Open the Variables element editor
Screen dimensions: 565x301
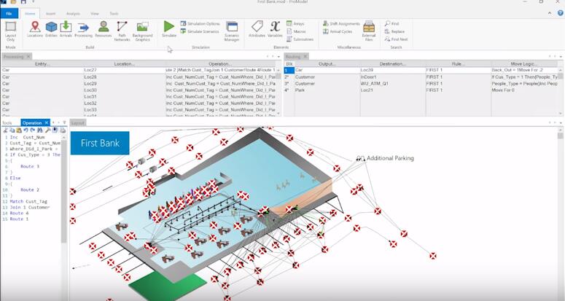[x=275, y=29]
